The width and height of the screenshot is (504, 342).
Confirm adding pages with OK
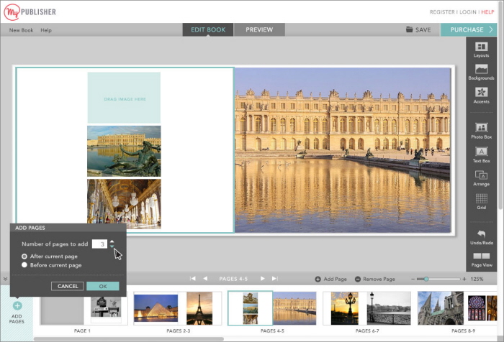[103, 286]
